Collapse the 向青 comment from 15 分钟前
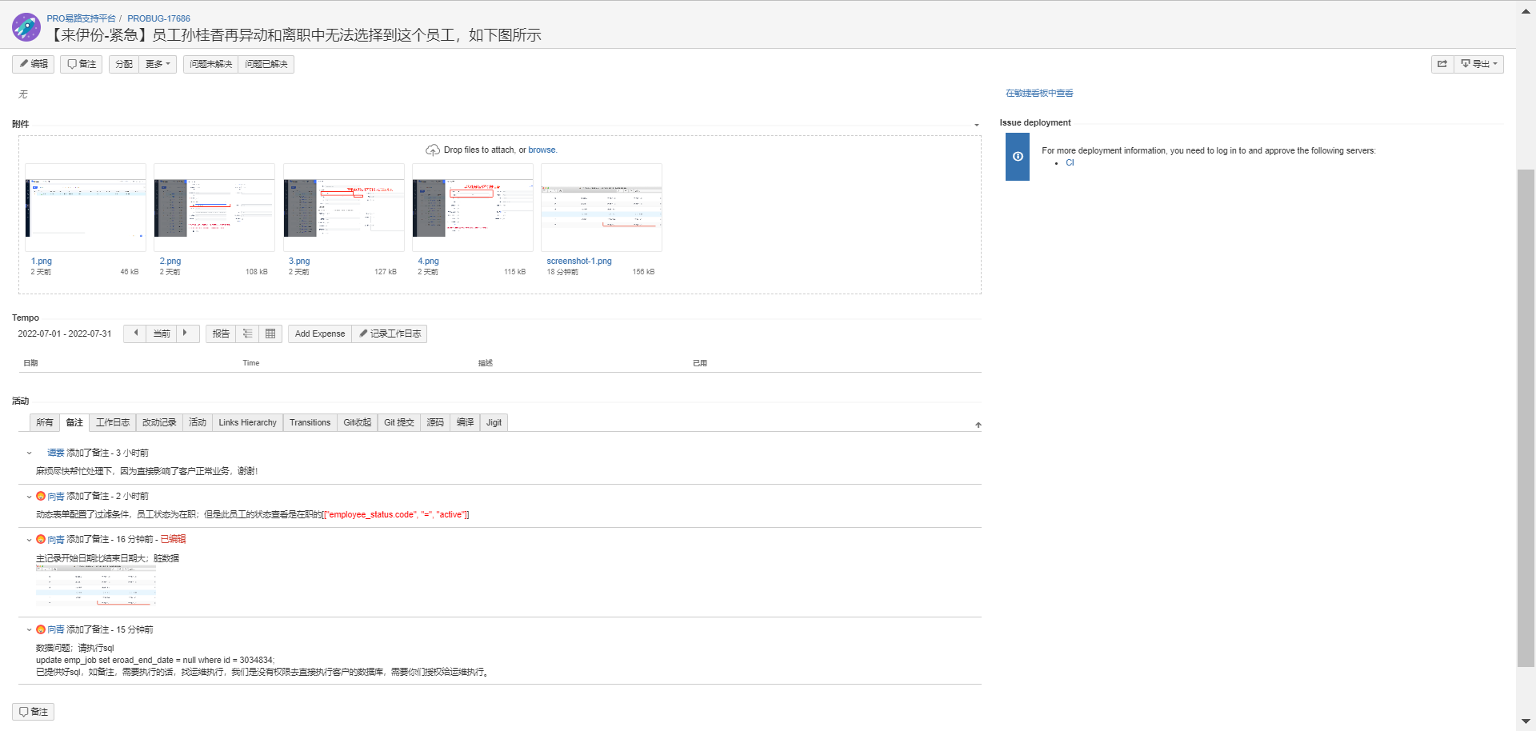The image size is (1536, 731). point(30,630)
